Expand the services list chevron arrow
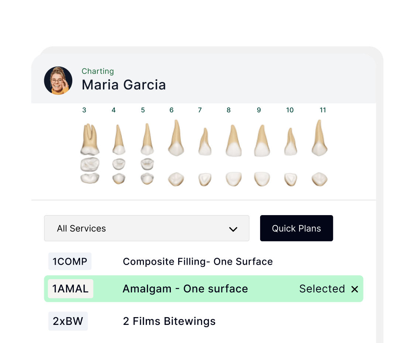The height and width of the screenshot is (343, 407). coord(233,229)
